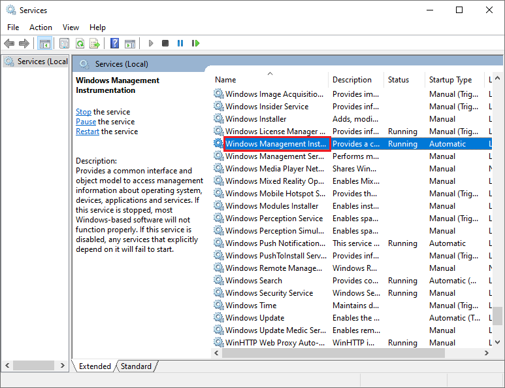Select Windows Media Player Net... service
The height and width of the screenshot is (388, 505).
coord(275,169)
